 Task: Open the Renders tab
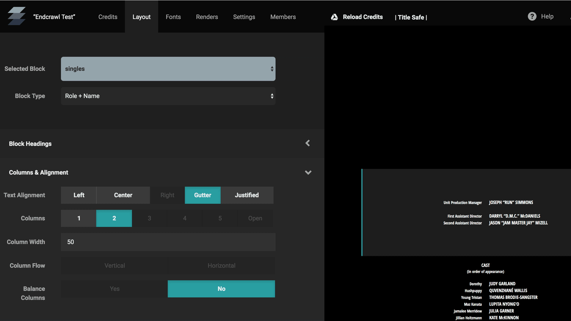point(207,17)
